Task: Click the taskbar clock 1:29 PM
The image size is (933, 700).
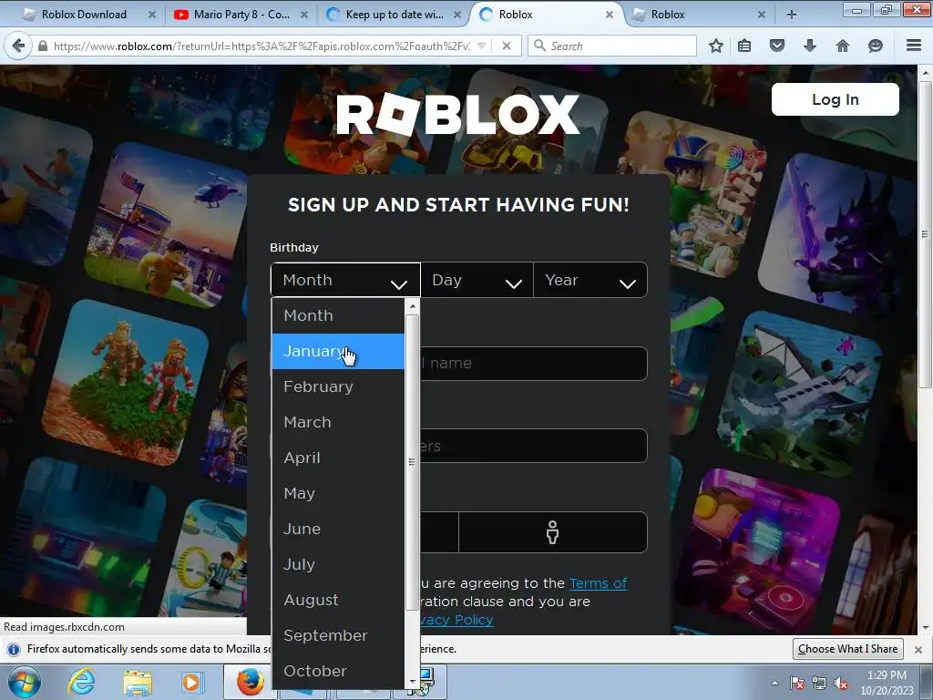Action: point(887,675)
